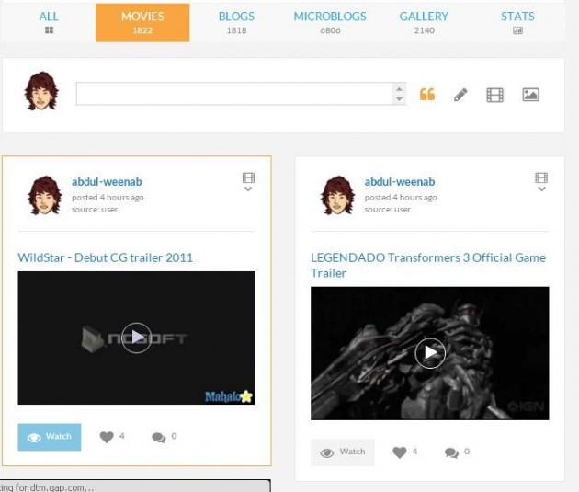
Task: Play the Transformers 3 trailer video
Action: click(x=430, y=353)
